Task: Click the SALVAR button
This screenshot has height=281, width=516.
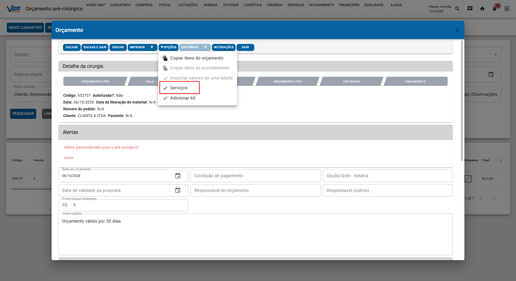Action: (x=72, y=47)
